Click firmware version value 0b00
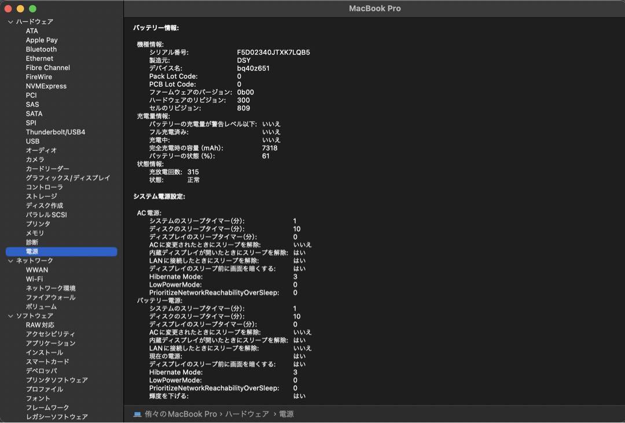625x423 pixels. [245, 92]
